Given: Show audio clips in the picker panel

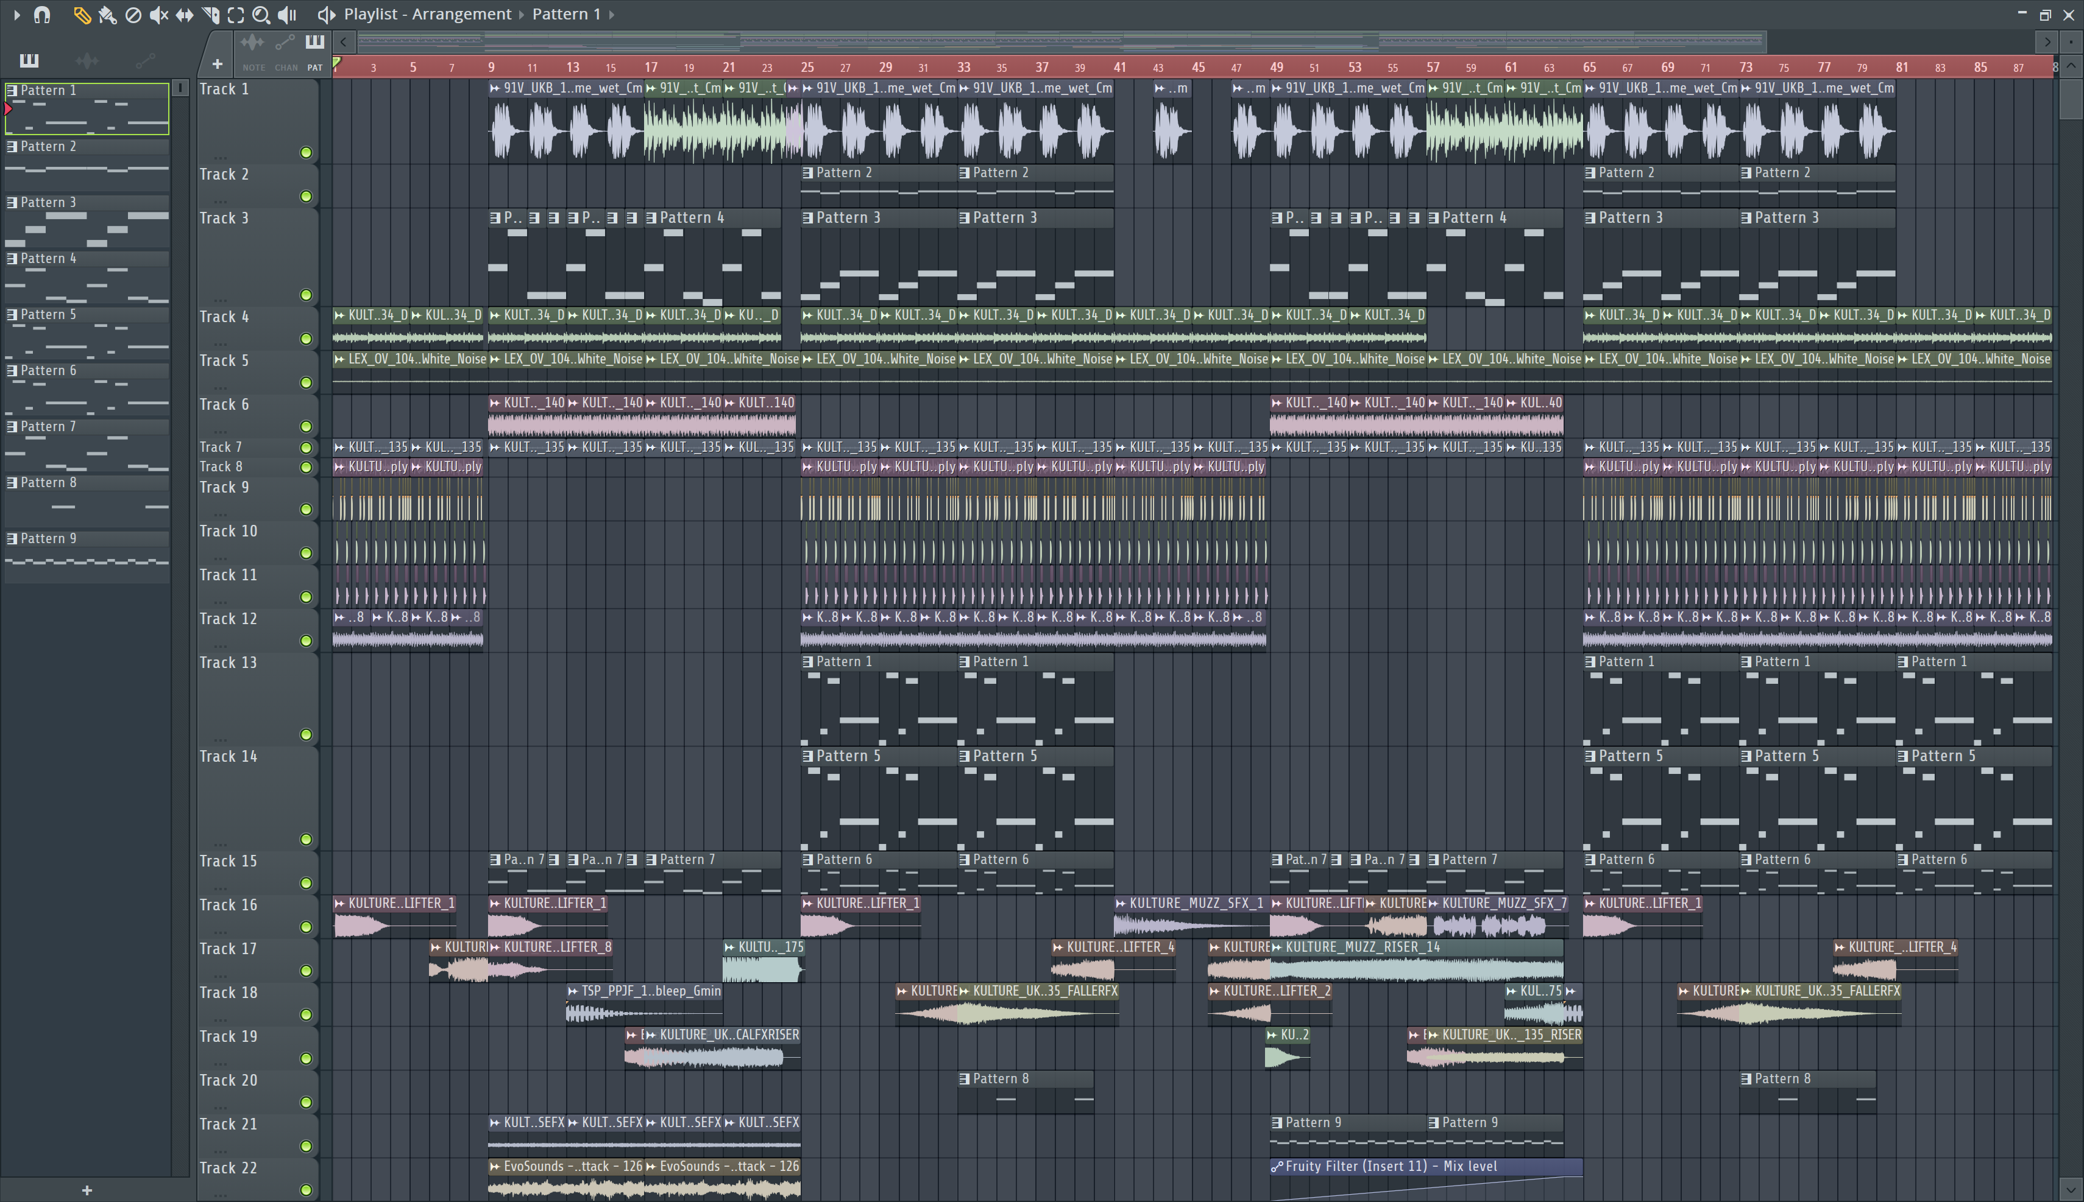Looking at the screenshot, I should 86,60.
